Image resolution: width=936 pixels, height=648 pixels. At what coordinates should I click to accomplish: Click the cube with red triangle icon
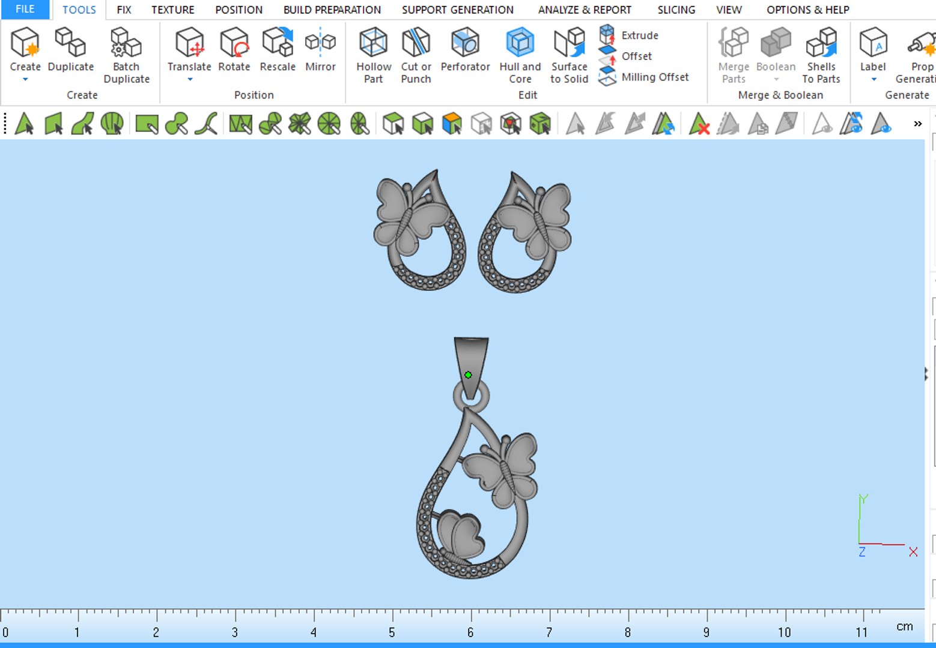pyautogui.click(x=511, y=124)
